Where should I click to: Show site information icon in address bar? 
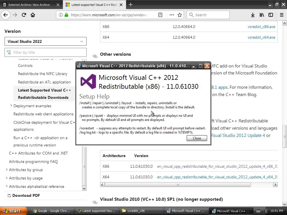tap(61, 15)
